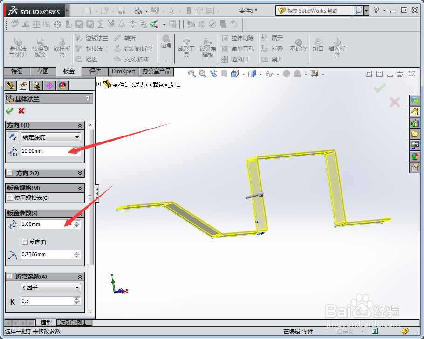Click the reverse direction button in Direction 1
The image size is (424, 339).
[13, 137]
